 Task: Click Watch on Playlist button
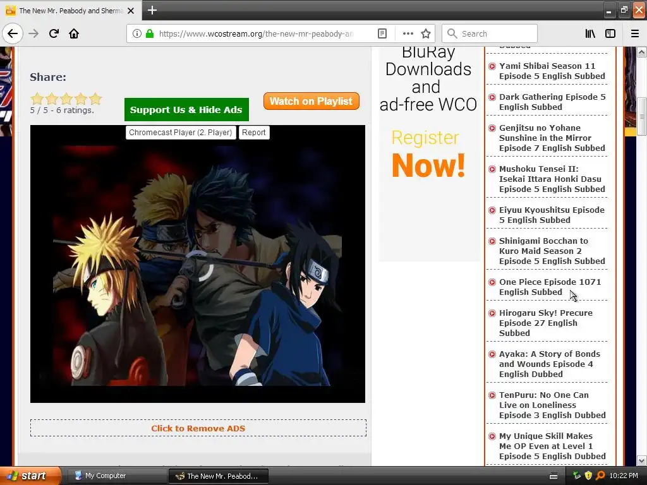311,101
